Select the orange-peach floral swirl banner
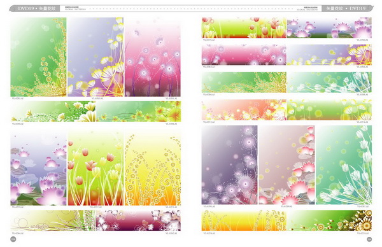The height and width of the screenshot is (247, 382). click(244, 110)
